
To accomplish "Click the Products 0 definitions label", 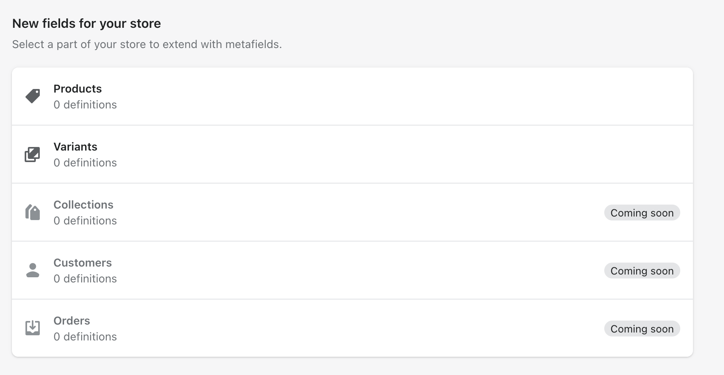I will [x=85, y=104].
